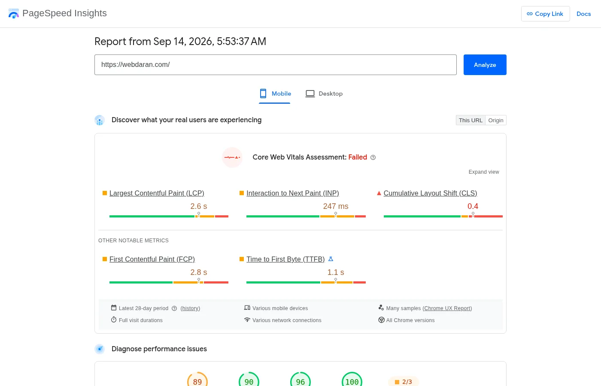Open the Chrome UX Report link
601x386 pixels.
click(x=448, y=308)
